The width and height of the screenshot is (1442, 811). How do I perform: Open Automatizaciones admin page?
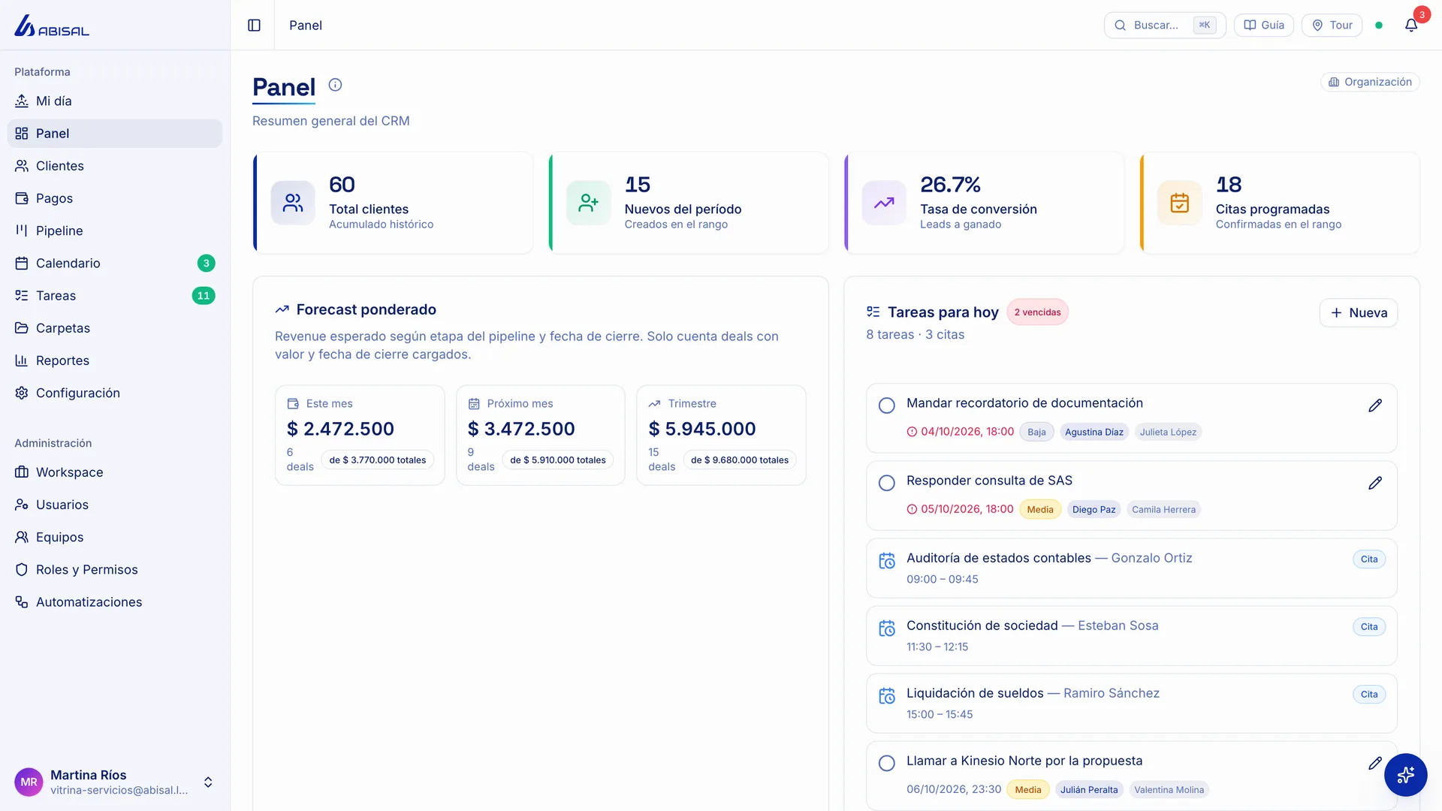pos(115,602)
